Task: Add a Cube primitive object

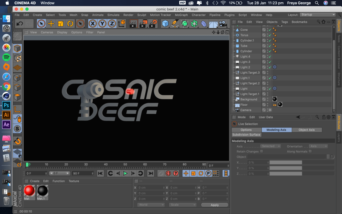Action: pos(165,24)
